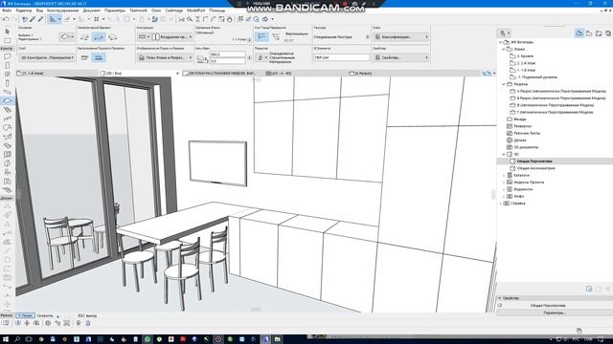Select the Wall tool in toolbox

[7, 56]
